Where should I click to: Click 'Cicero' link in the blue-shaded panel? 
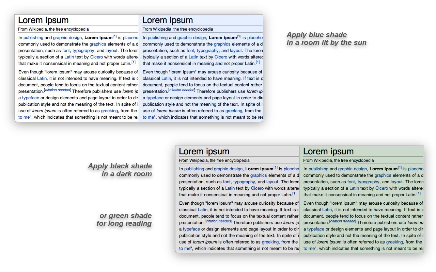(221, 57)
